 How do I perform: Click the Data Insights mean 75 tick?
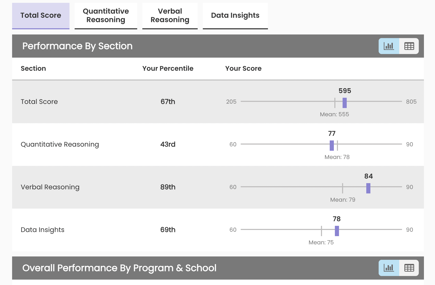[321, 231]
